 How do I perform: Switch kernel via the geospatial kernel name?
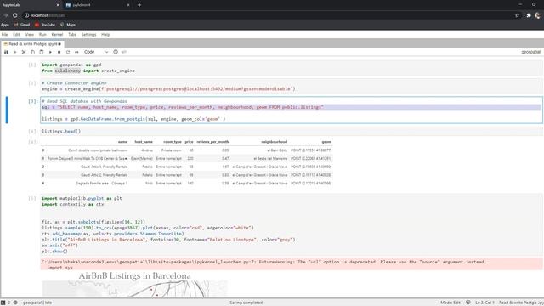point(530,52)
